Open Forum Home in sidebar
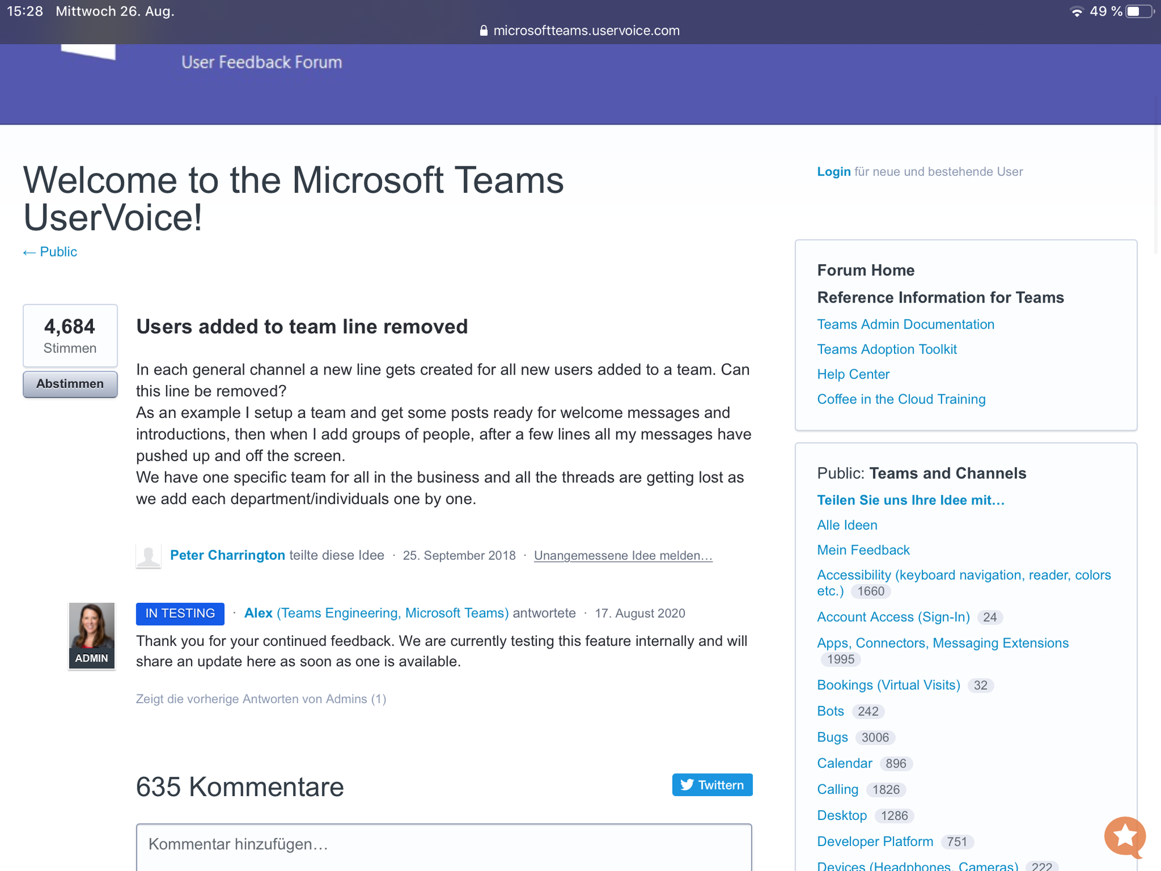The image size is (1161, 871). pos(866,271)
